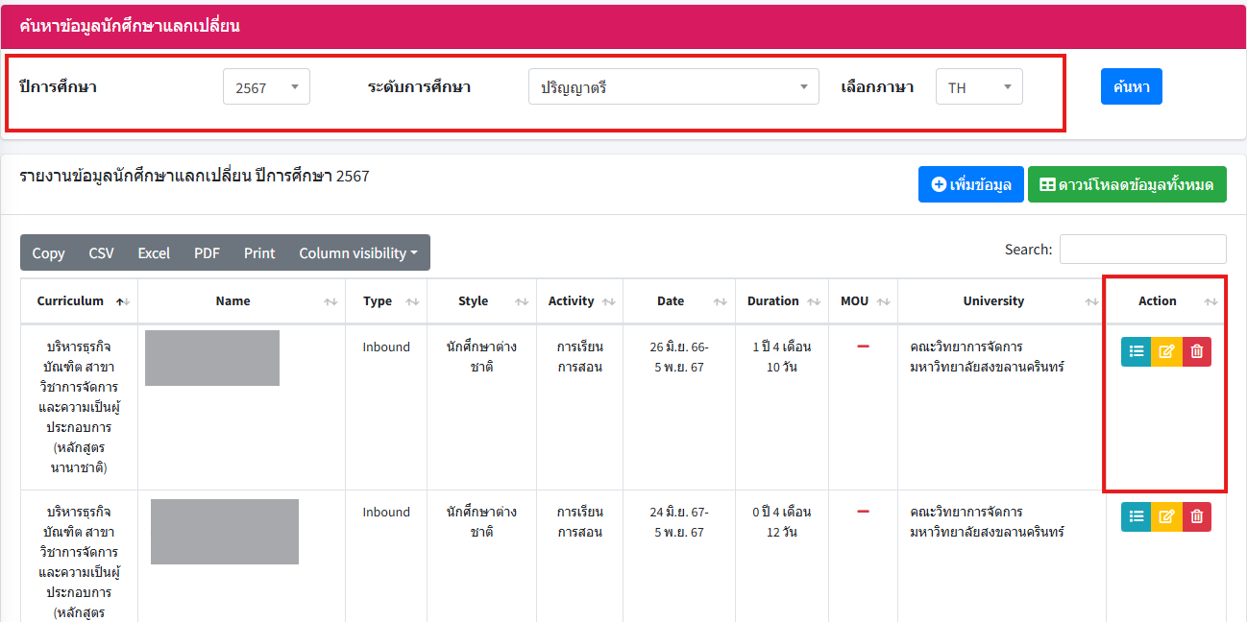1247x622 pixels.
Task: Copy table data with Copy button
Action: click(48, 253)
